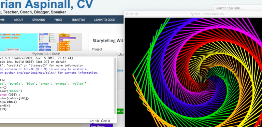Click the green button beside the shell window
262x127 pixels.
click(120, 111)
